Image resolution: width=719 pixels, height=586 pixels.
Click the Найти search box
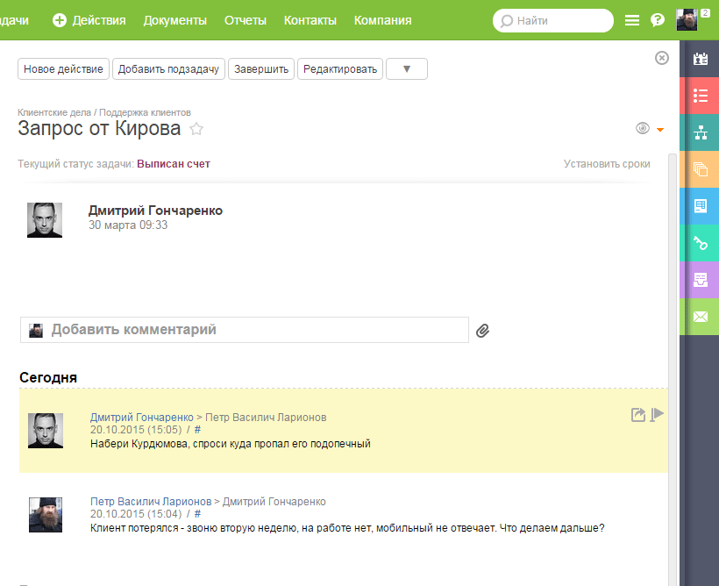[x=553, y=20]
